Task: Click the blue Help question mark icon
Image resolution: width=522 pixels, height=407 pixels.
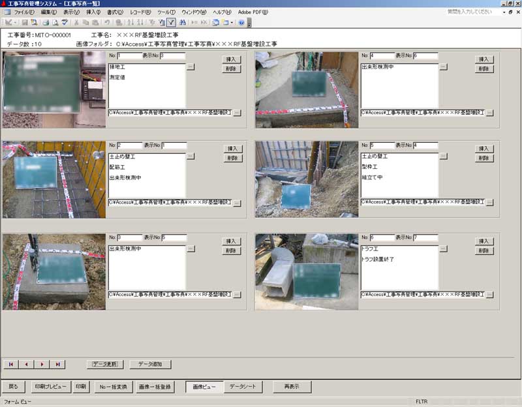Action: [241, 22]
